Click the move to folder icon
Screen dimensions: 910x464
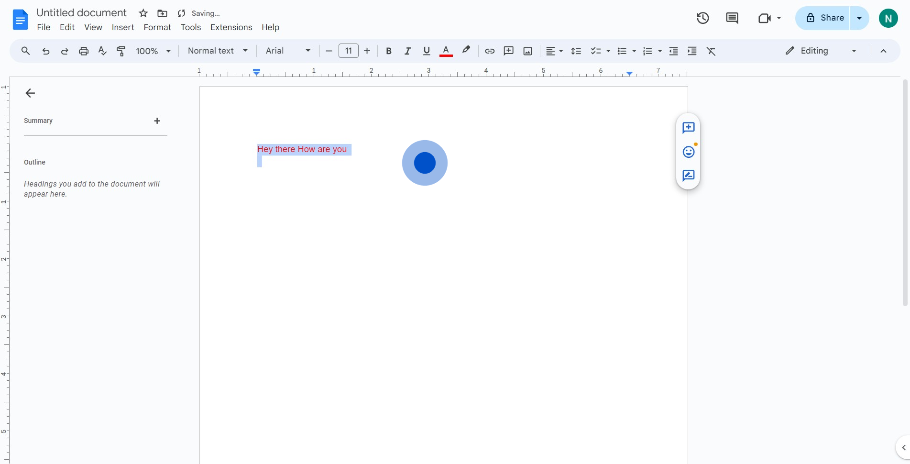pyautogui.click(x=162, y=13)
